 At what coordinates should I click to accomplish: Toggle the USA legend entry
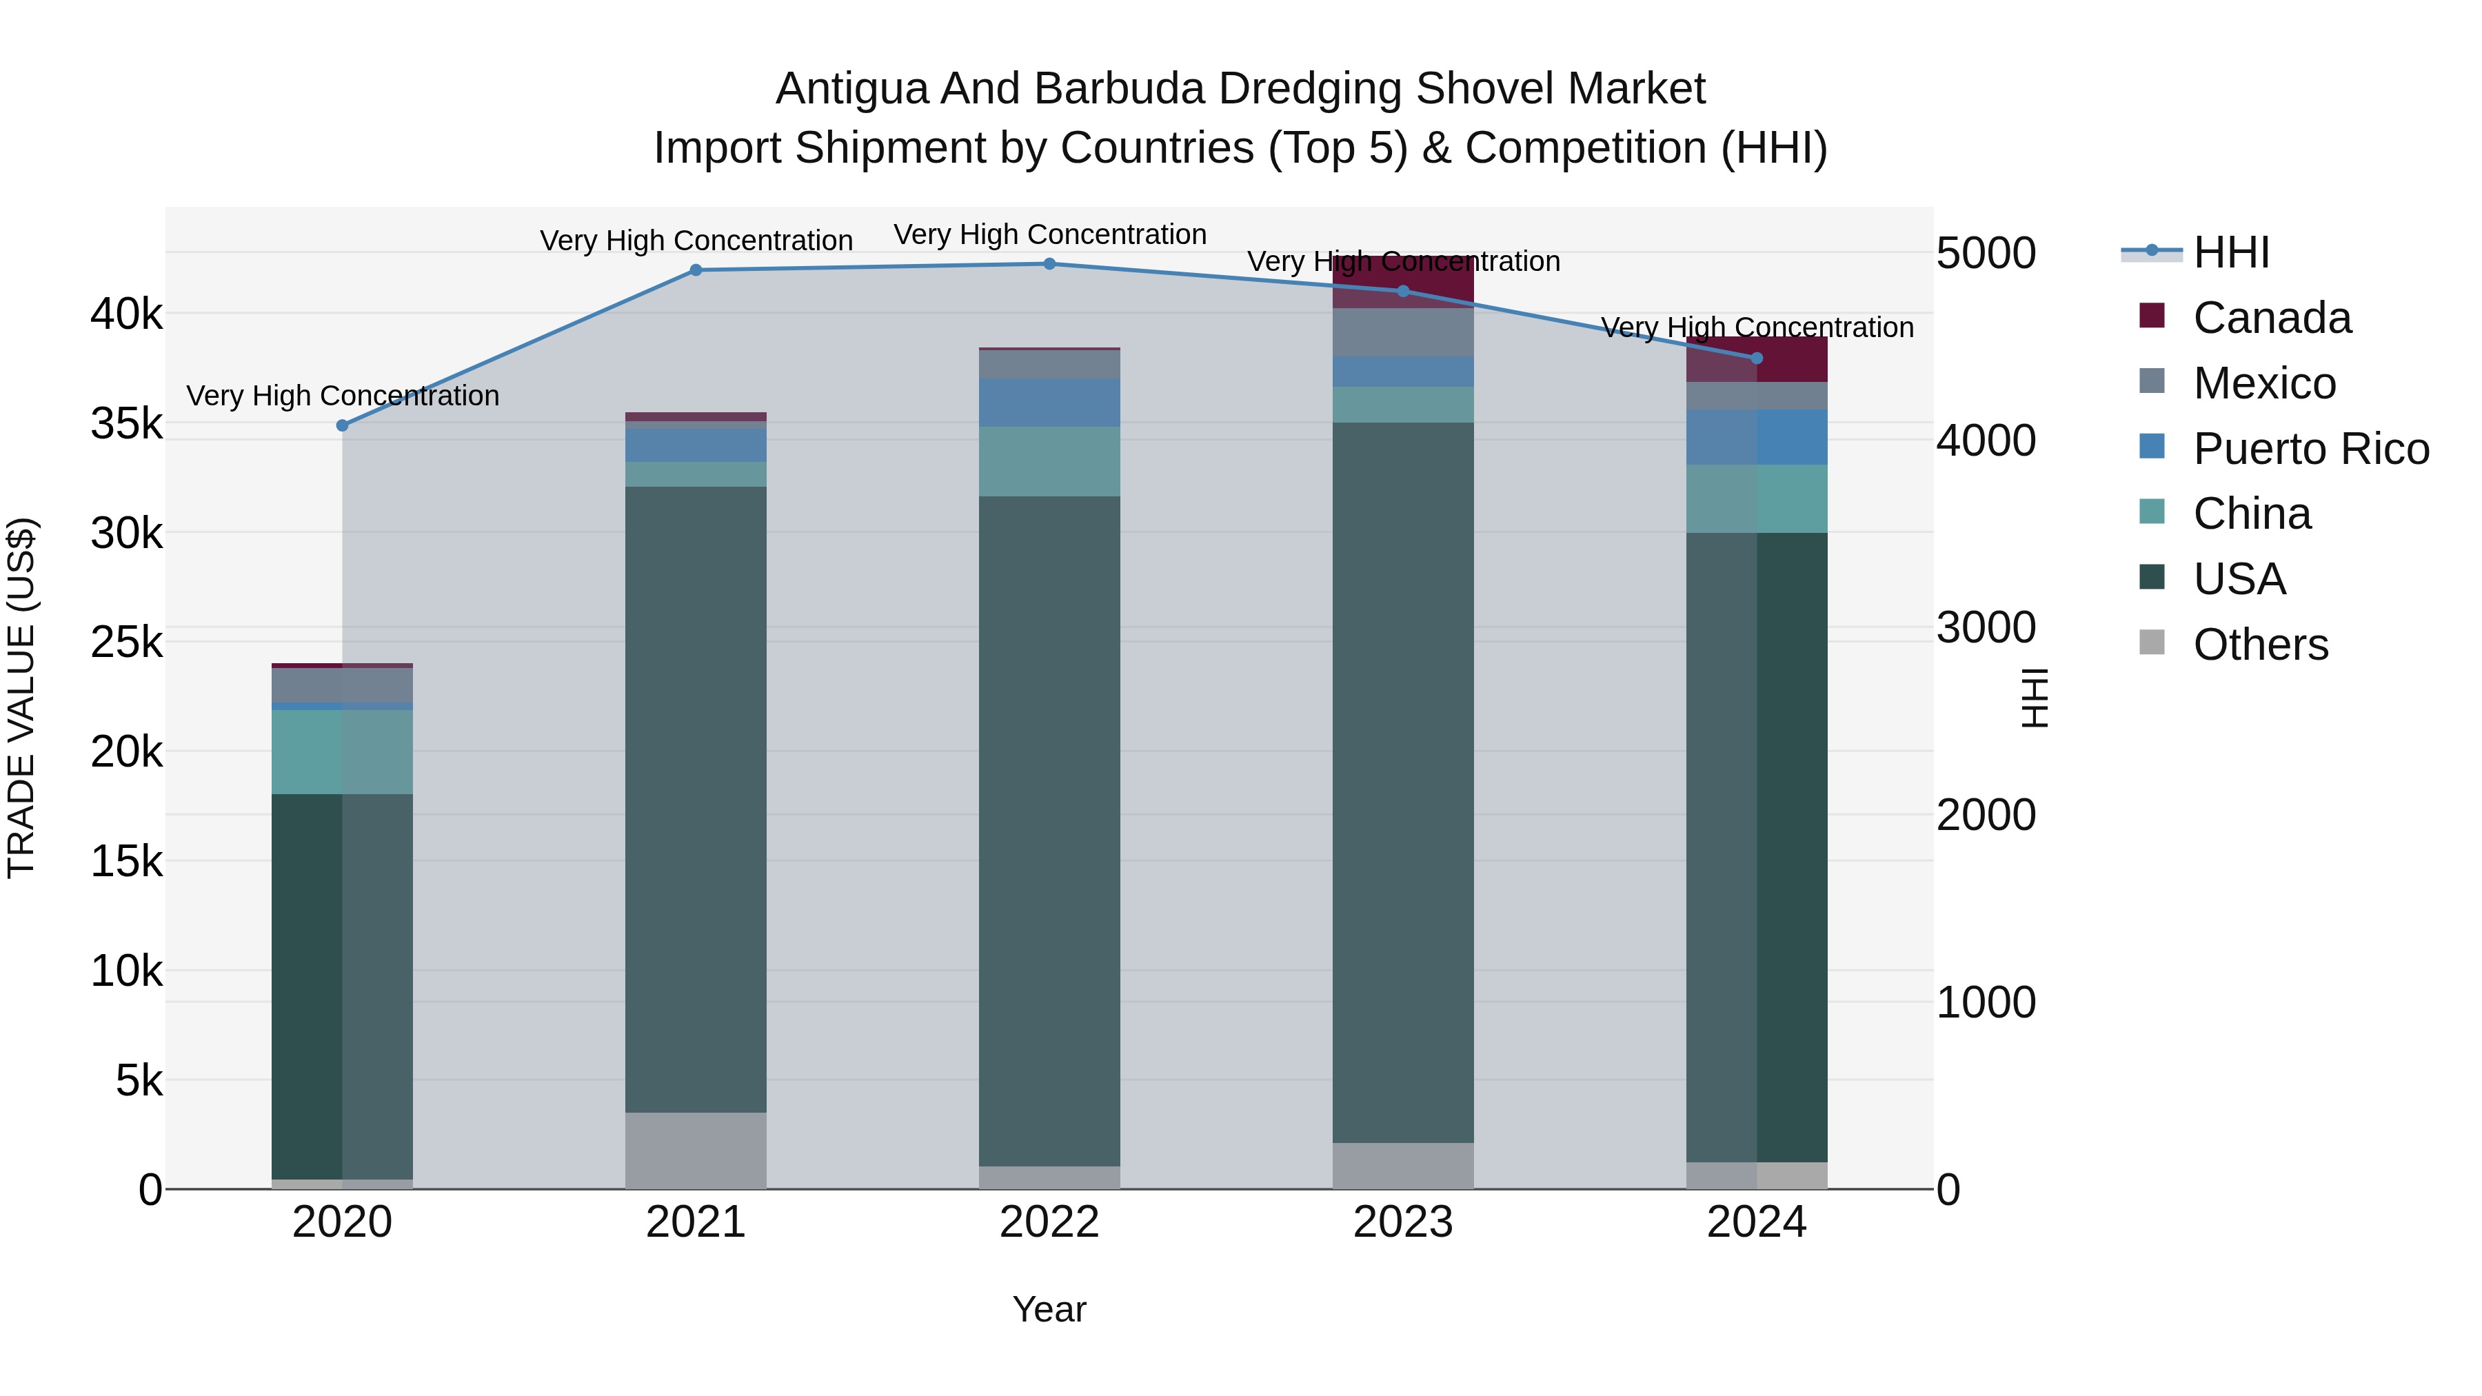click(2212, 579)
